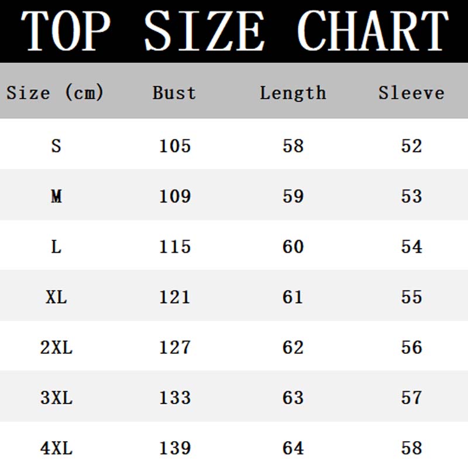Click the Sleeve column header

[412, 92]
